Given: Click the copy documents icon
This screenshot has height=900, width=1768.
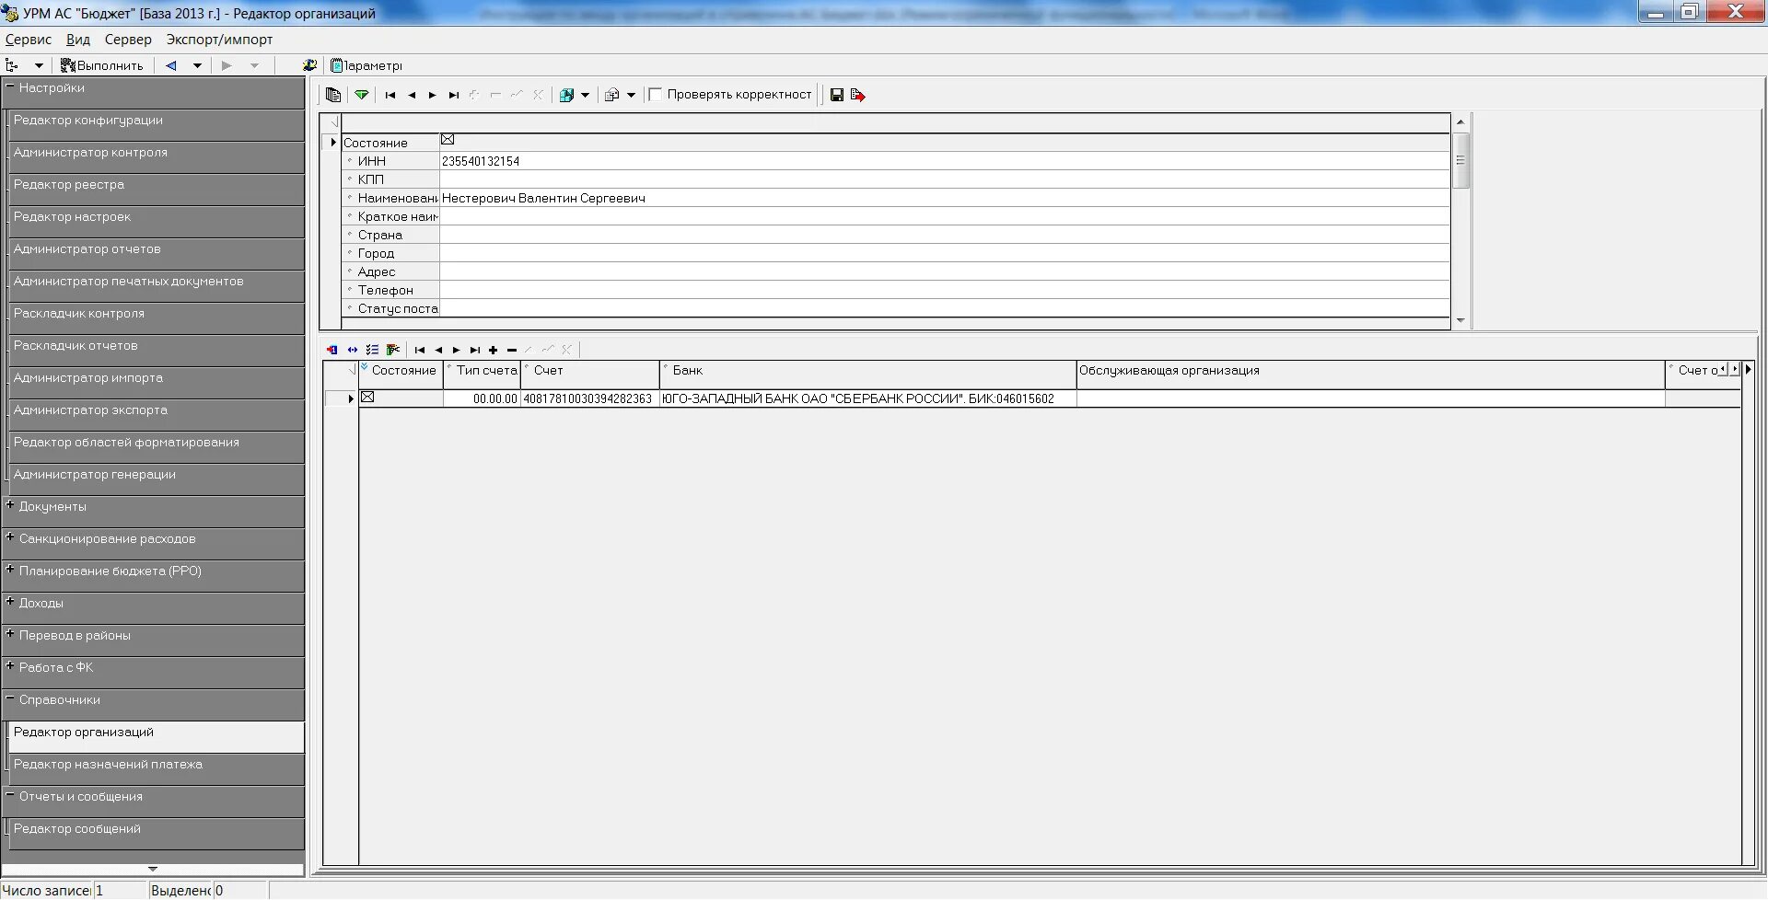Looking at the screenshot, I should [333, 95].
